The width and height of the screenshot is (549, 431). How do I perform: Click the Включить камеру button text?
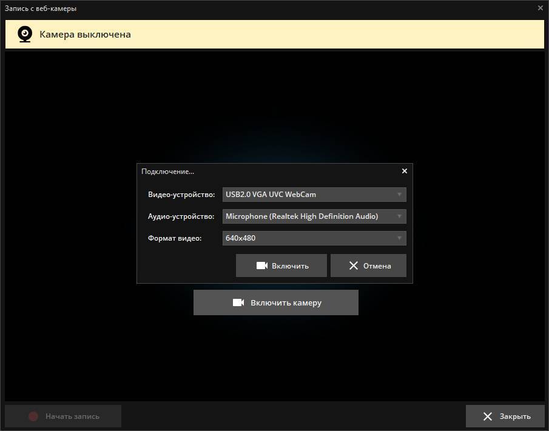coord(286,302)
